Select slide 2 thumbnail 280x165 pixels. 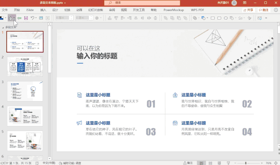point(25,67)
